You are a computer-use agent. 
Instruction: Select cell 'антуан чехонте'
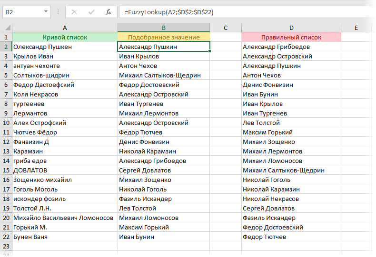(x=65, y=66)
